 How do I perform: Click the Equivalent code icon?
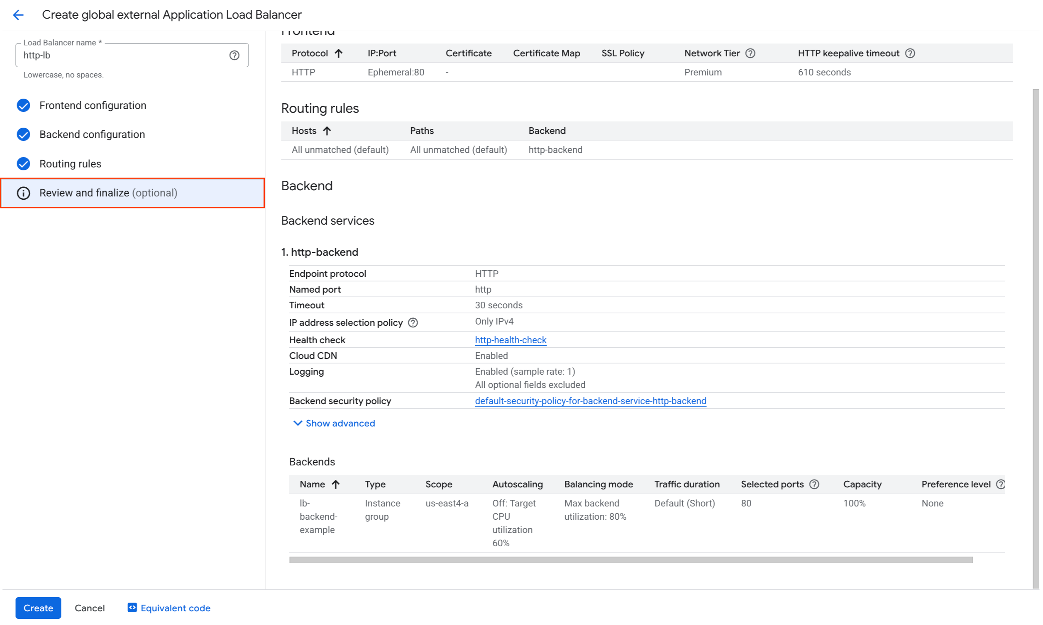[132, 607]
